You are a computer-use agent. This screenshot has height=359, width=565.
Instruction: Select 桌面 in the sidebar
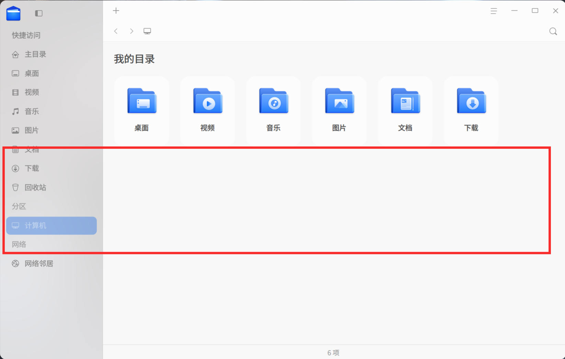[52, 73]
